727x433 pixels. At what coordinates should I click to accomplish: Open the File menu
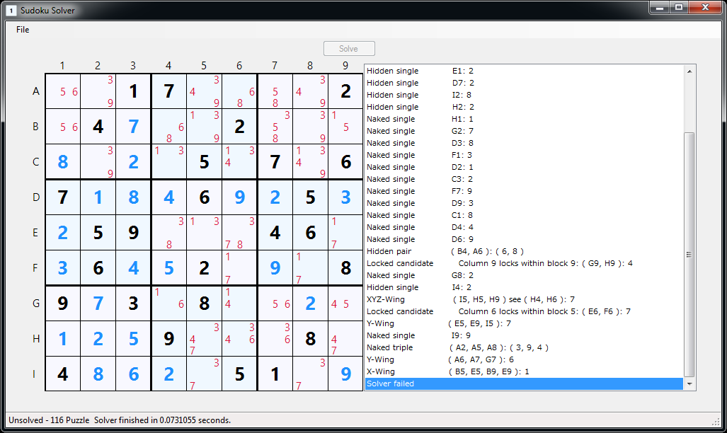tap(23, 30)
